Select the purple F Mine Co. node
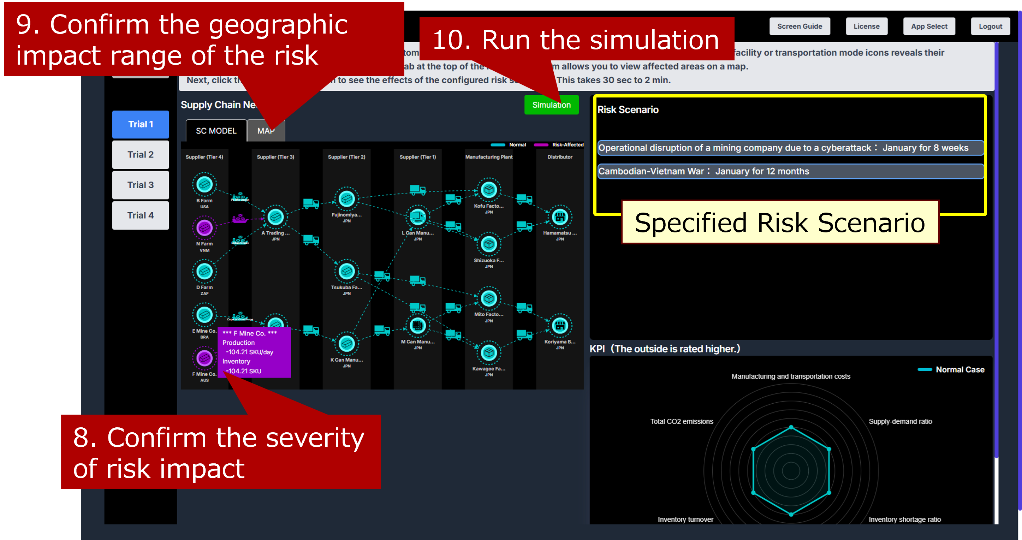 click(x=204, y=358)
